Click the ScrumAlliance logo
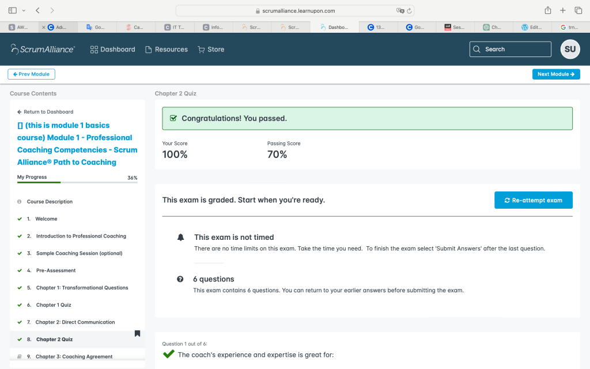The width and height of the screenshot is (590, 369). coord(43,49)
